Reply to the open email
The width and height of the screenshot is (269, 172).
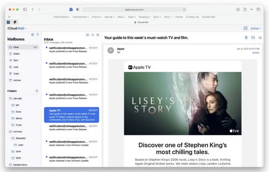[260, 37]
